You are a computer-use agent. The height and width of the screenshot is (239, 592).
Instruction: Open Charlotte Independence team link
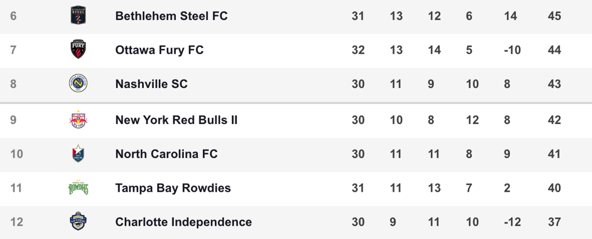tap(183, 222)
